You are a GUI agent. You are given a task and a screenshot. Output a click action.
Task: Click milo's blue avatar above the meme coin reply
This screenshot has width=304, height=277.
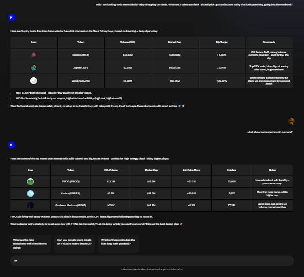[x=11, y=145]
